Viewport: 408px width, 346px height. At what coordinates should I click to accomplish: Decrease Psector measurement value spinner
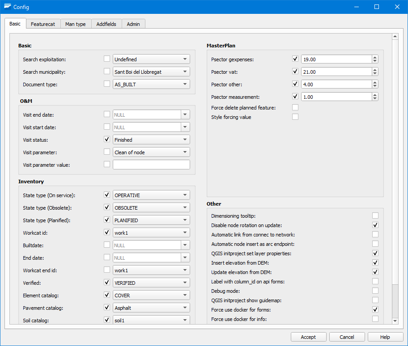375,99
